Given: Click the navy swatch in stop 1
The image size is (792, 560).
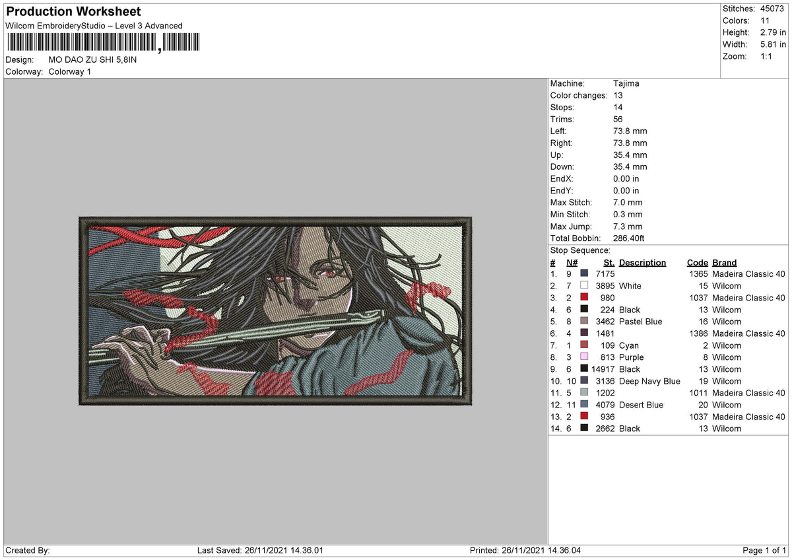Looking at the screenshot, I should 584,273.
